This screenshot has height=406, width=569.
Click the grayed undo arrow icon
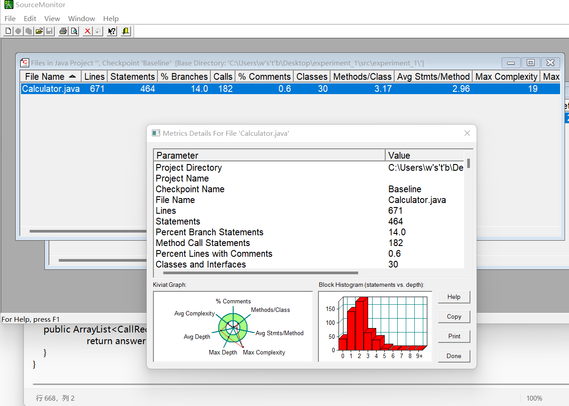pos(98,31)
